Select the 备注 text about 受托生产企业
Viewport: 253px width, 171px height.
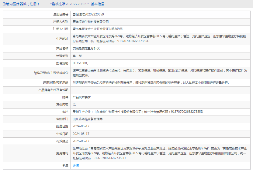(138, 112)
